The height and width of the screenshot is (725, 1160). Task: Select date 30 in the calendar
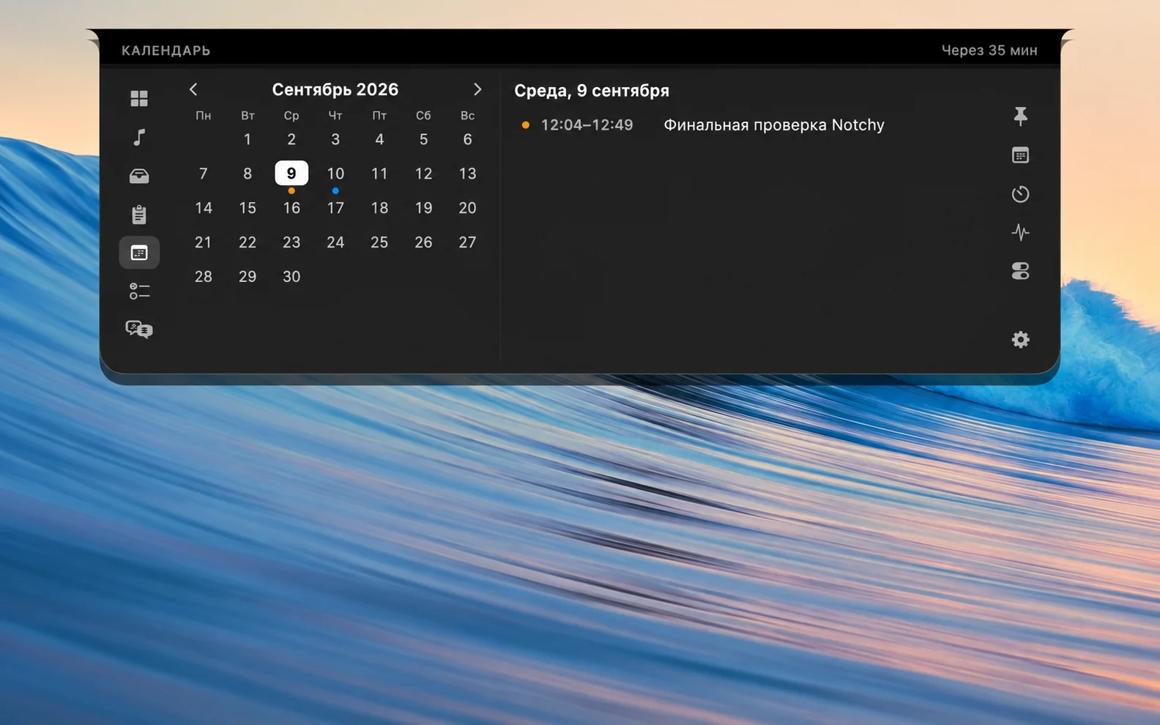[x=291, y=277]
